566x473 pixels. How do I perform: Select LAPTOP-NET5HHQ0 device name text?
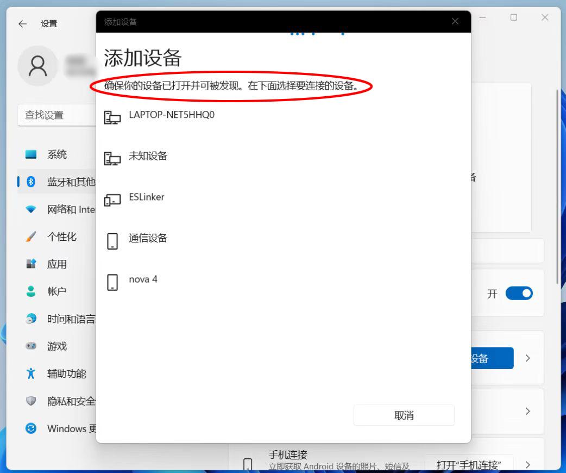click(x=172, y=115)
